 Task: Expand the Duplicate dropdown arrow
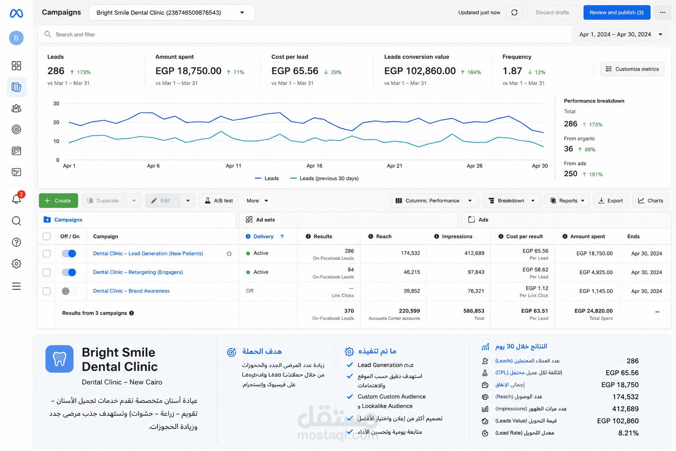(x=134, y=201)
